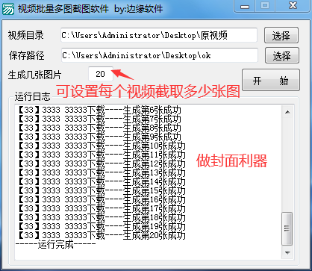Image resolution: width=312 pixels, height=271 pixels.
Task: Focus the 视频目录 path field
Action: click(x=159, y=35)
